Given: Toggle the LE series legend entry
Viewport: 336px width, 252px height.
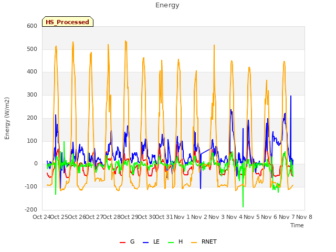Looking at the screenshot, I should click(x=151, y=241).
